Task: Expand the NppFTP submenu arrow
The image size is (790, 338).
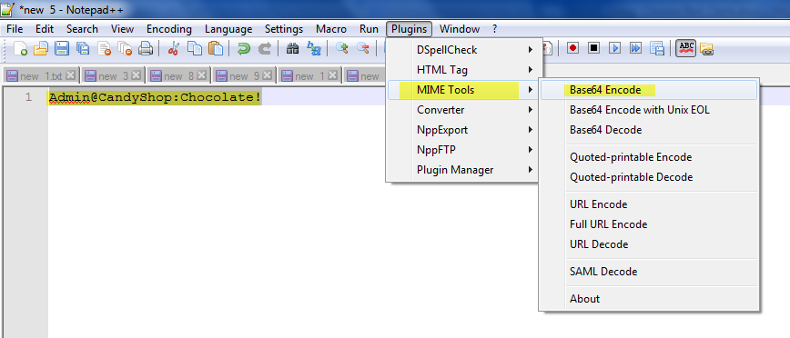Action: click(x=531, y=149)
